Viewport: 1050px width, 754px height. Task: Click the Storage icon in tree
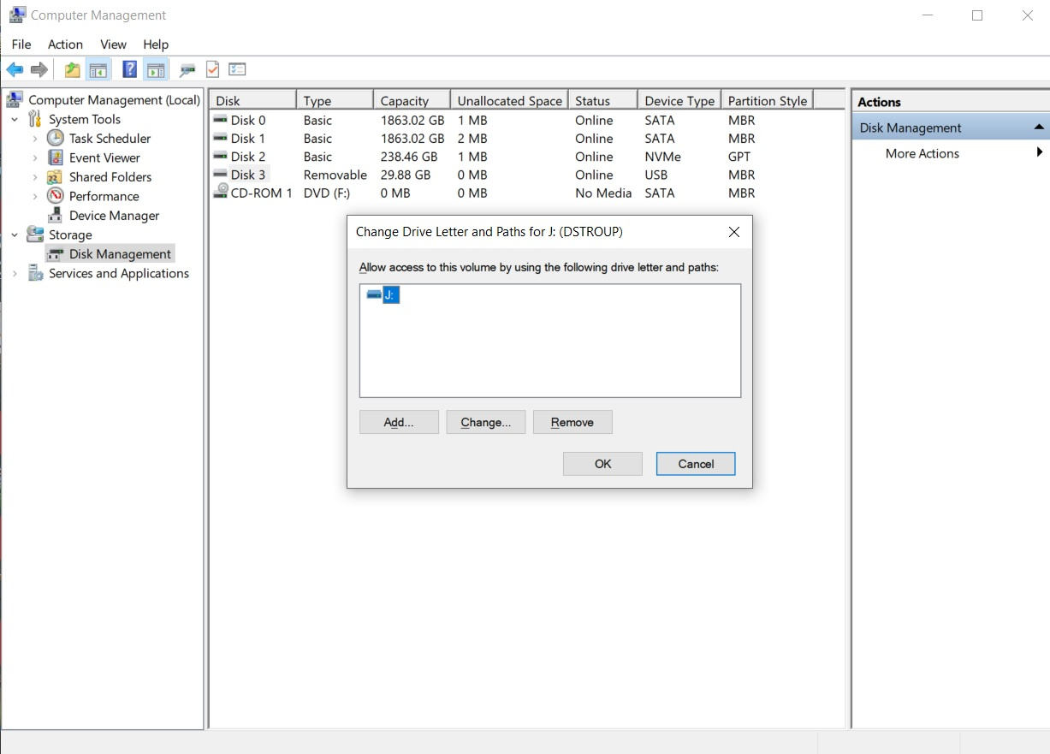(35, 235)
